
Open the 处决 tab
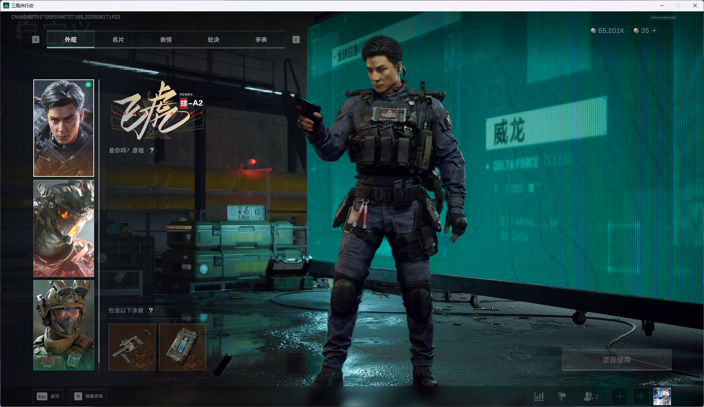pyautogui.click(x=213, y=40)
